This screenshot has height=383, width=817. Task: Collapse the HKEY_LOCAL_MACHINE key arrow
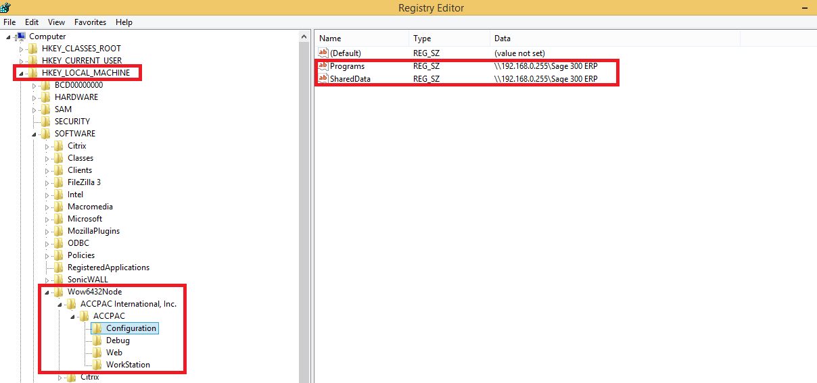coord(22,73)
